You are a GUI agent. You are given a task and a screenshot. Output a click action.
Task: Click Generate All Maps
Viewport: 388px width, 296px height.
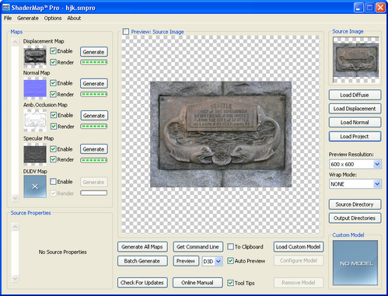tap(142, 247)
